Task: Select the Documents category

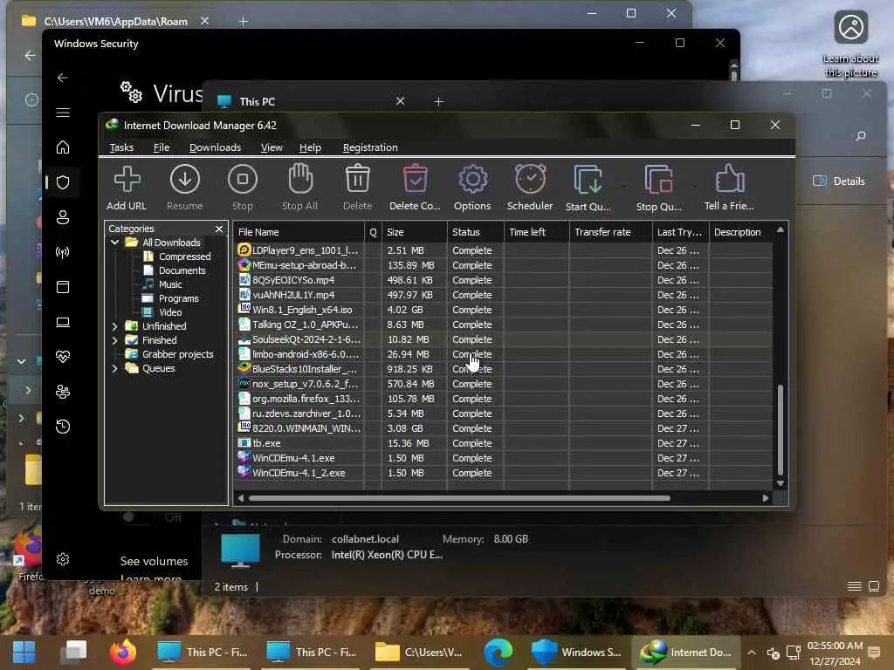Action: pos(182,270)
